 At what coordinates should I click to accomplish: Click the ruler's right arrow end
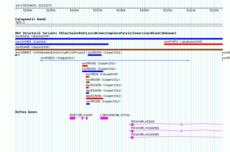[222, 8]
